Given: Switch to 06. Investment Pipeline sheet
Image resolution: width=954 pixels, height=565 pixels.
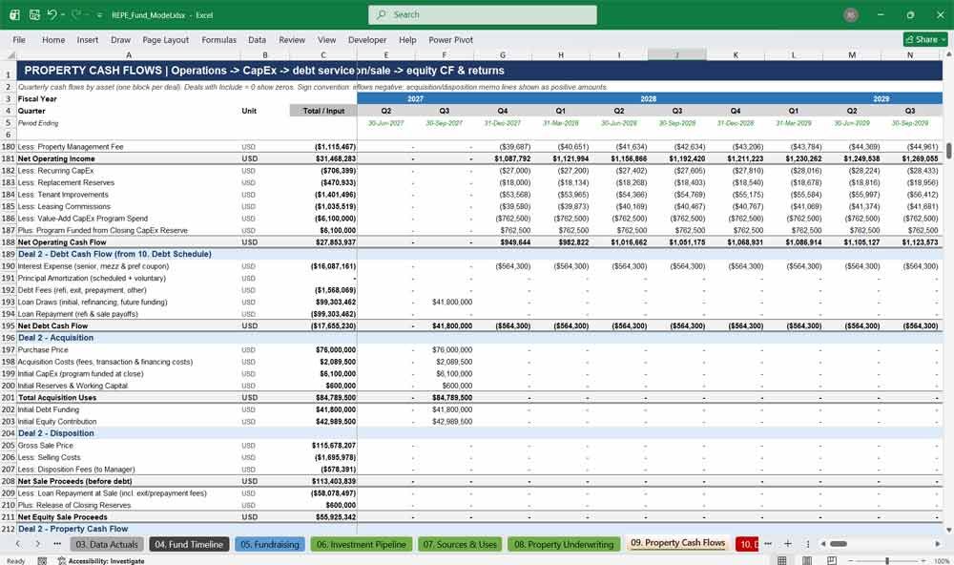Looking at the screenshot, I should pos(362,544).
